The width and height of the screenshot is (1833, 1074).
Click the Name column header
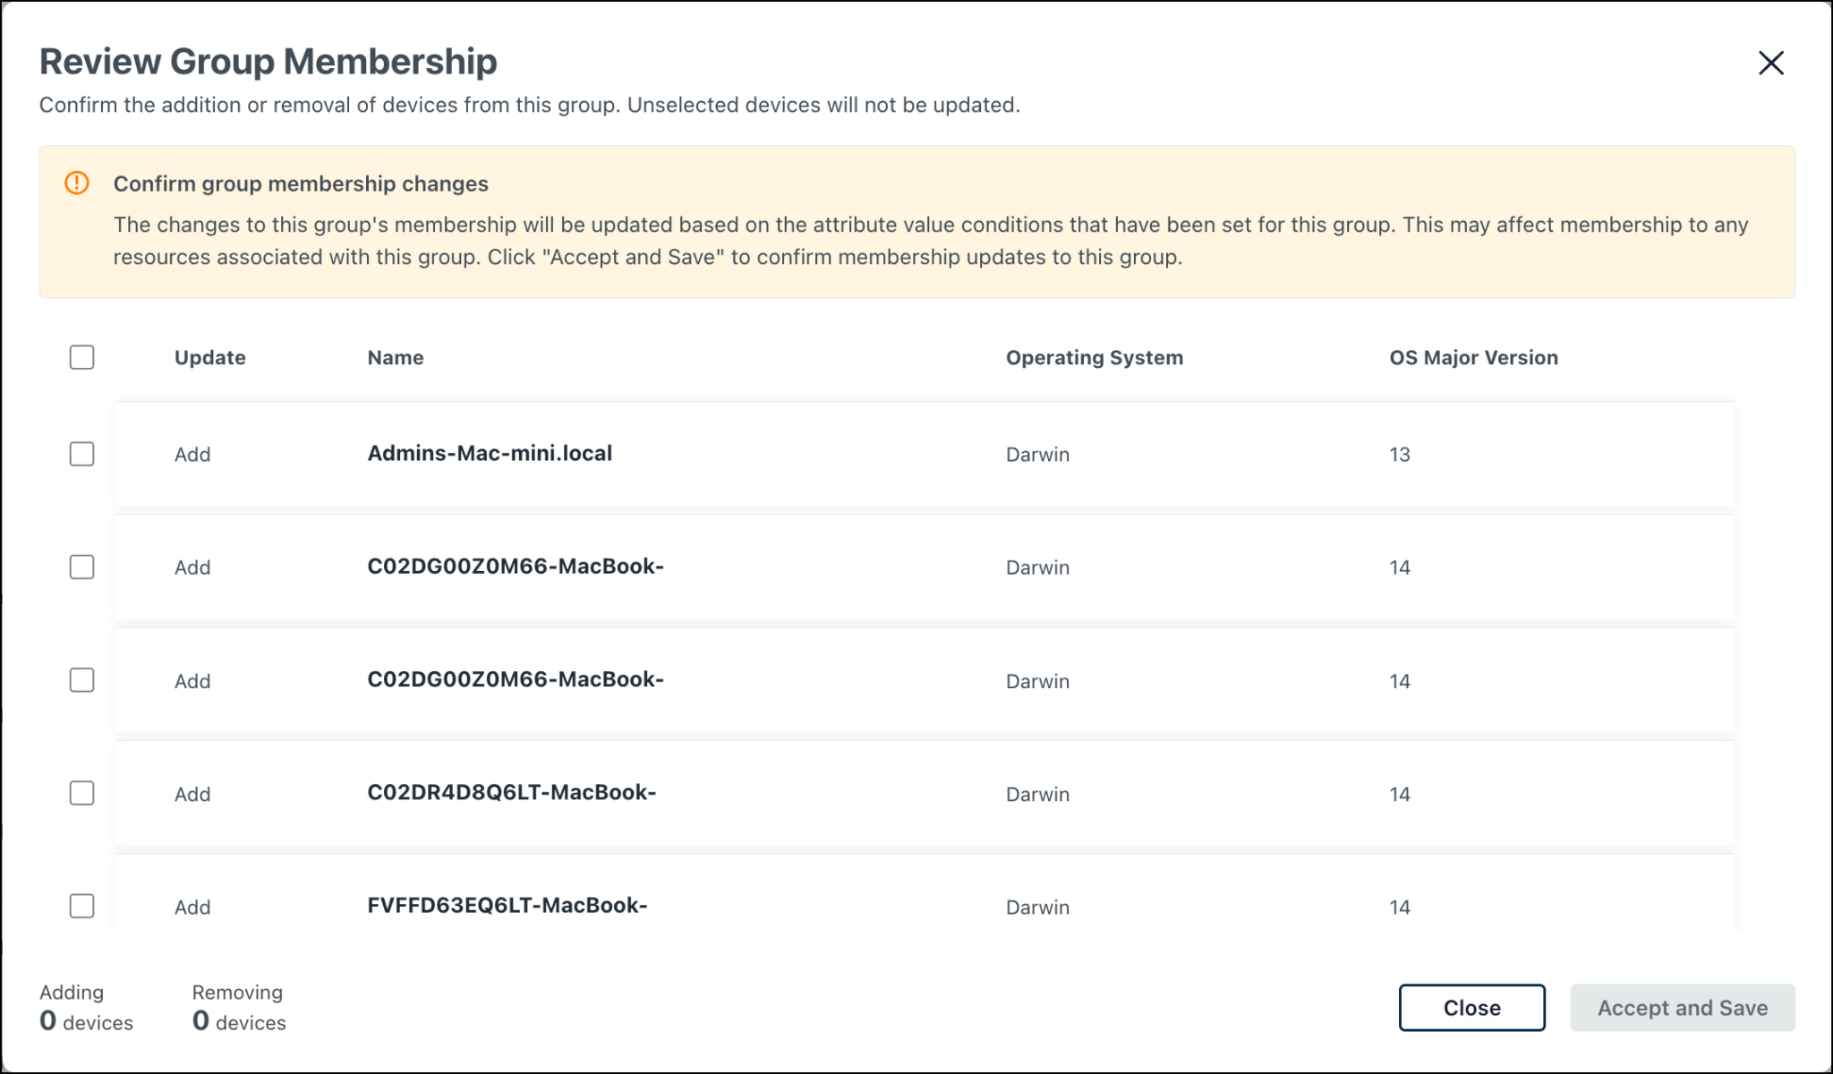tap(395, 357)
